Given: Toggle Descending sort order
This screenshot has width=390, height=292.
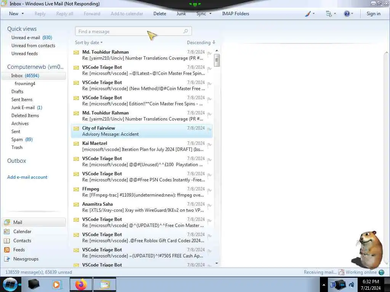Looking at the screenshot, I should [x=201, y=43].
